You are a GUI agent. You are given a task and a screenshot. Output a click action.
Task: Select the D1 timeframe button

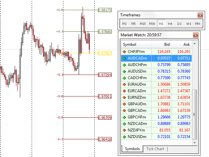[x=179, y=24]
